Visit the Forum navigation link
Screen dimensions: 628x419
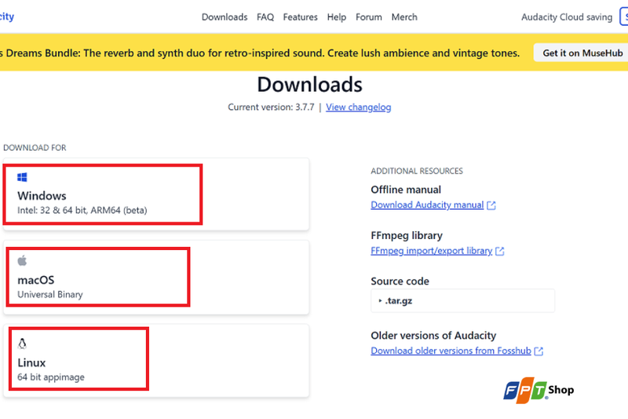click(x=368, y=17)
